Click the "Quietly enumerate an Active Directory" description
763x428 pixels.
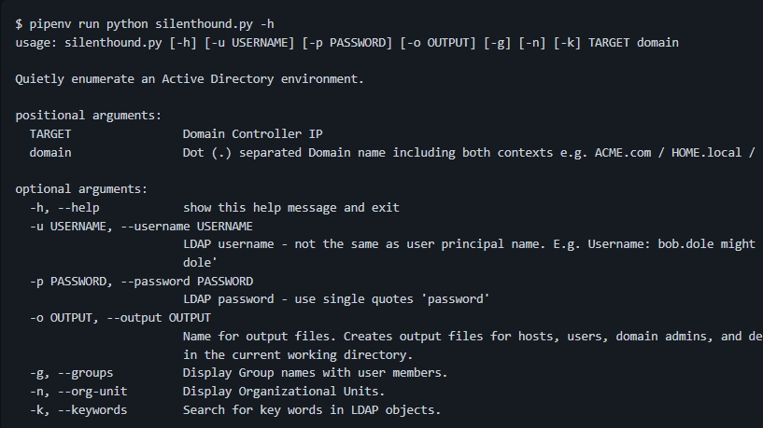[x=190, y=79]
